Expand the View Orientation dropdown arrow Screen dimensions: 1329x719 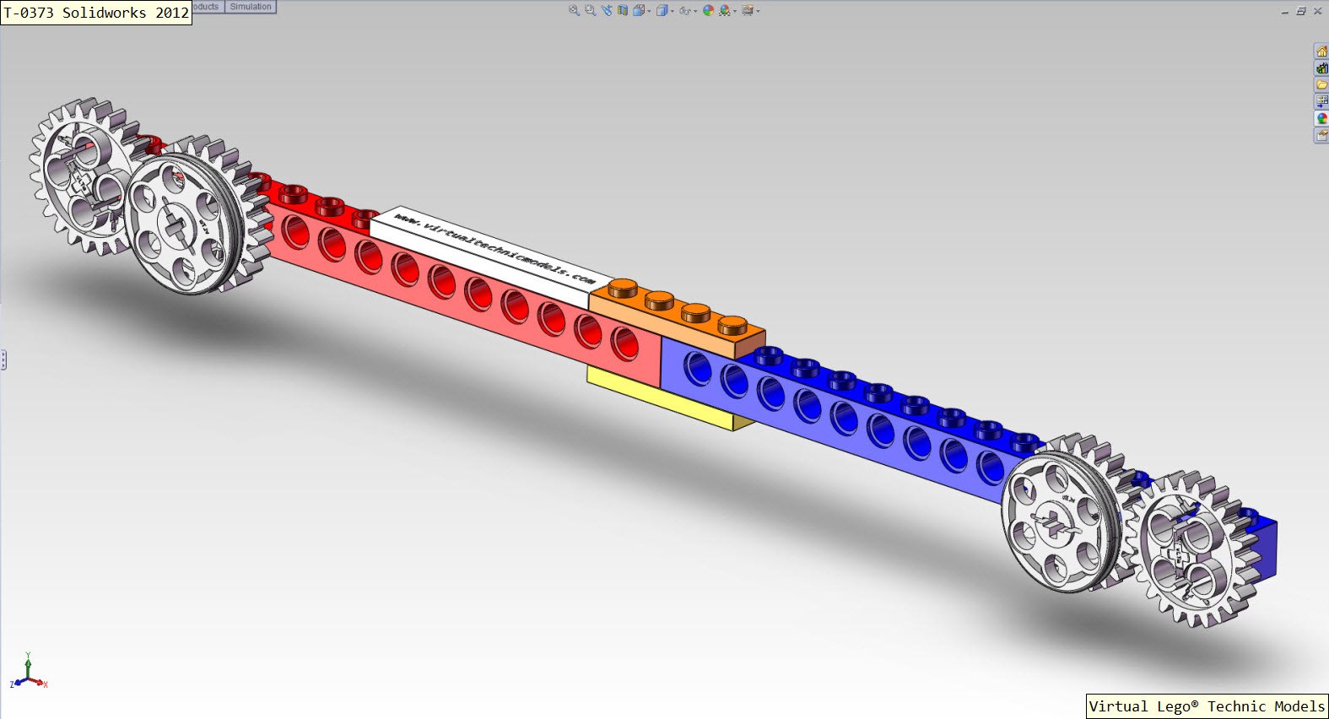[x=649, y=11]
